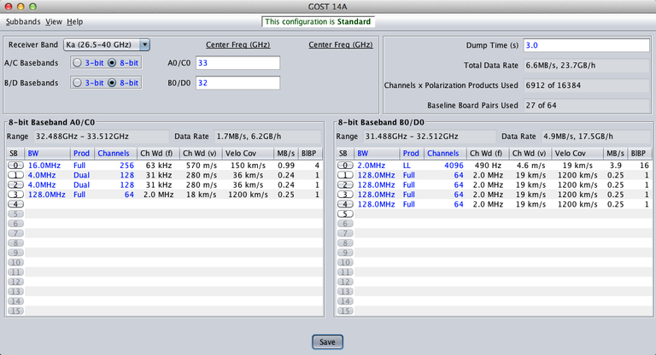Open the Subbands menu

tap(23, 20)
